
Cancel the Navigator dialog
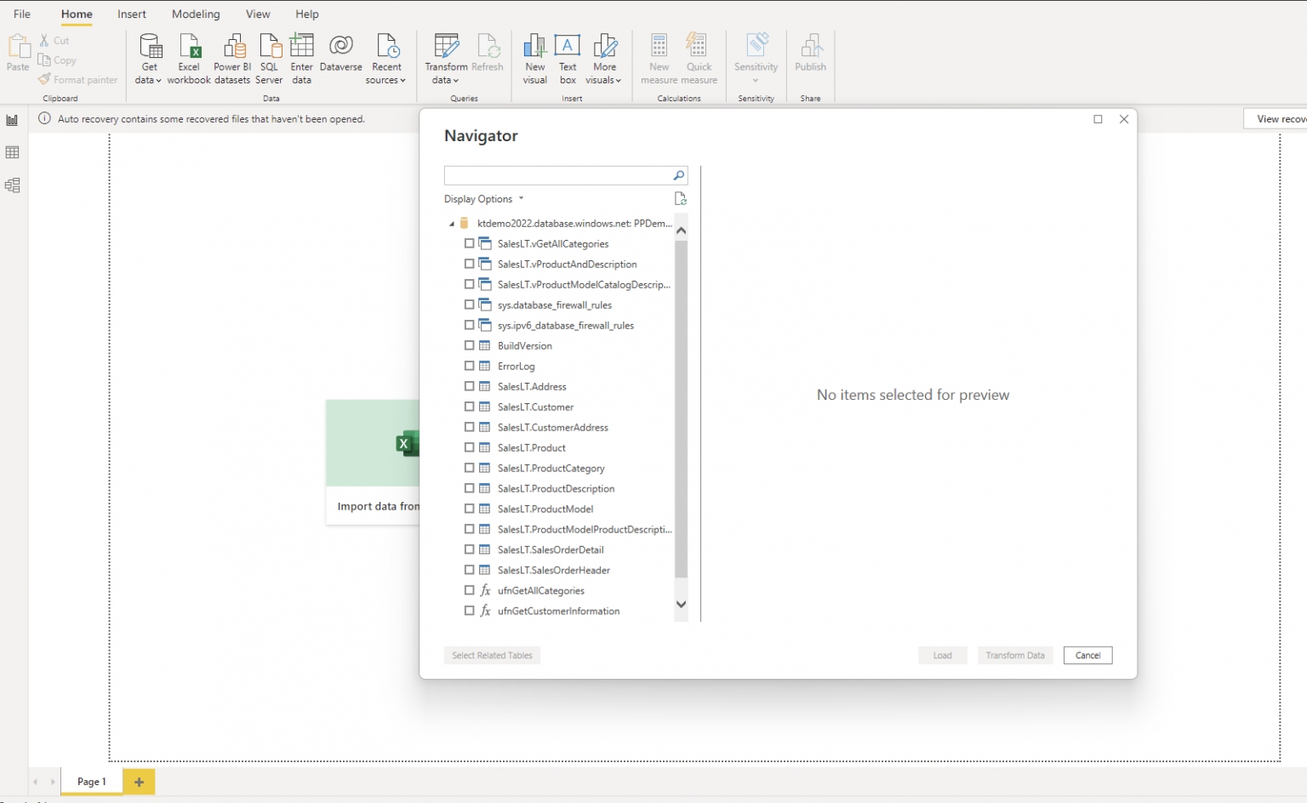[1087, 655]
